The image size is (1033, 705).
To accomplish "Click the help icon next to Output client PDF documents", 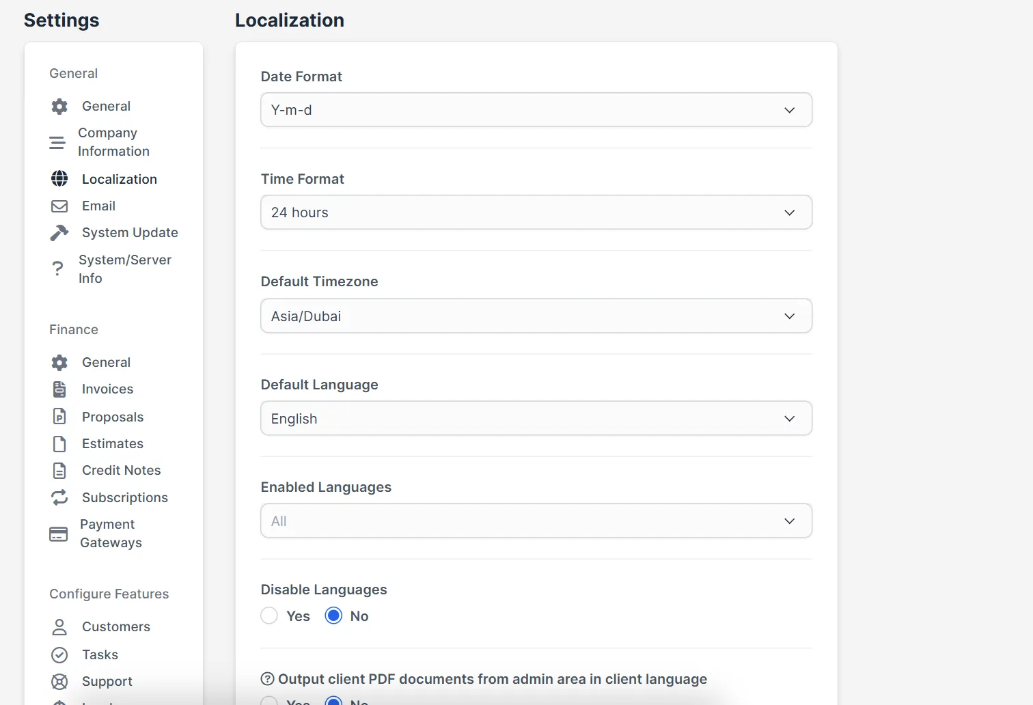I will (x=268, y=679).
